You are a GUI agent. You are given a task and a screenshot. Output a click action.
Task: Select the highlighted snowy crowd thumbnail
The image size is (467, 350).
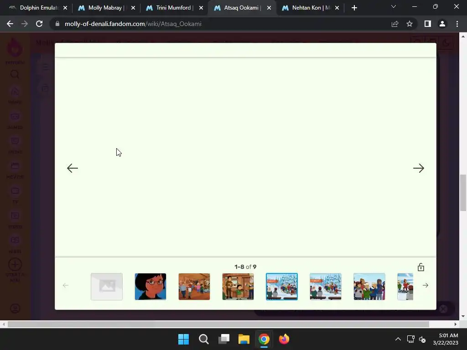(282, 287)
